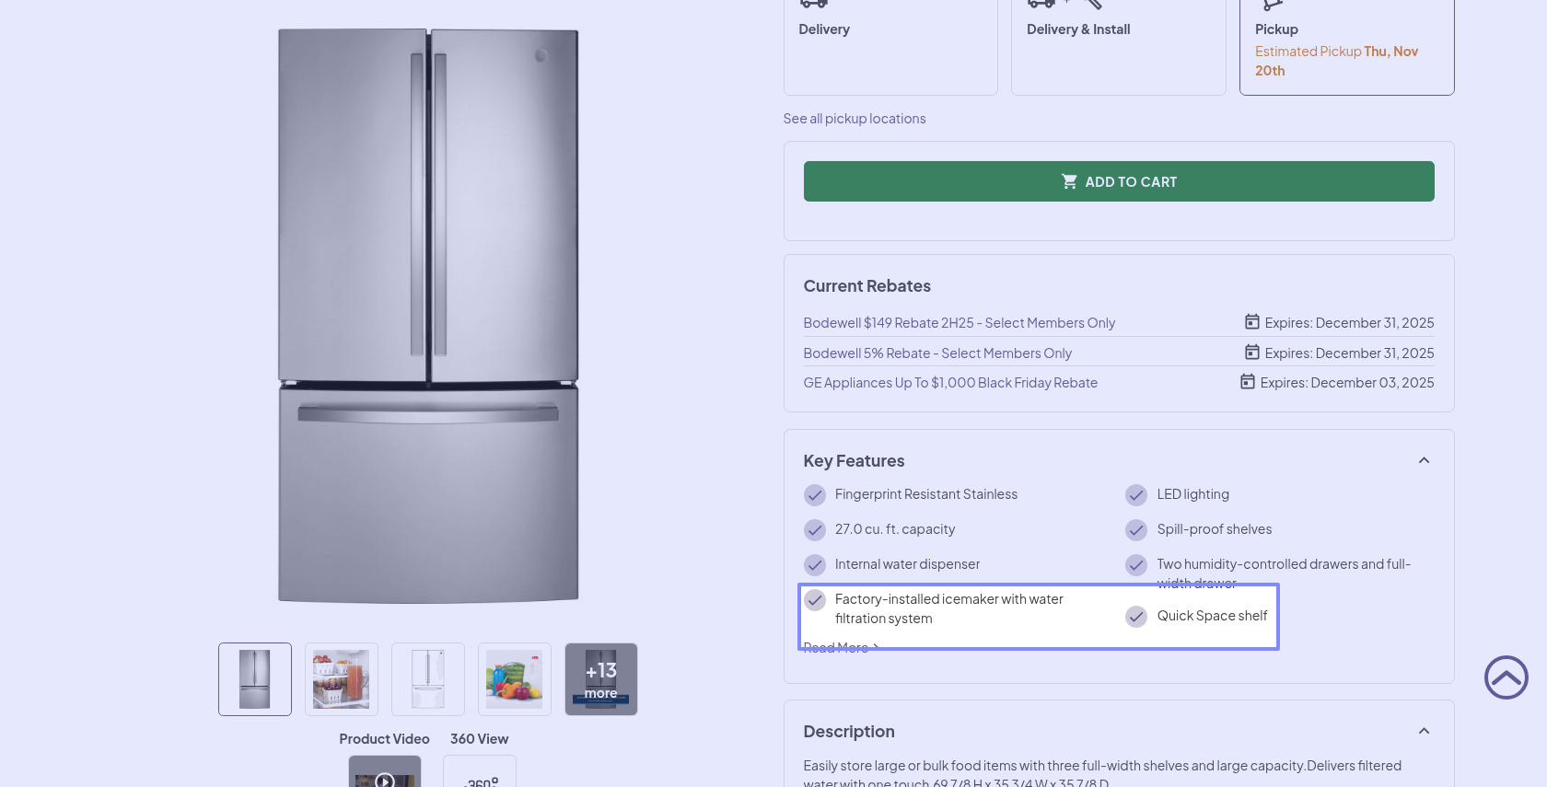This screenshot has height=787, width=1547.
Task: Collapse the Description section
Action: tap(1424, 731)
